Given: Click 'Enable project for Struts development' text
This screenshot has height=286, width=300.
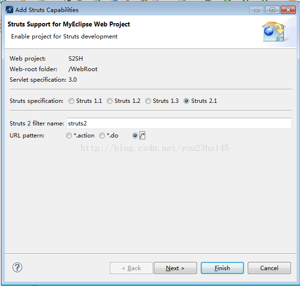Looking at the screenshot, I should coord(64,37).
